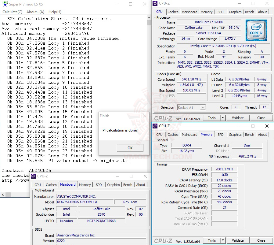Click OK in the PI calculation Finish dialog
This screenshot has height=245, width=274.
pyautogui.click(x=130, y=148)
